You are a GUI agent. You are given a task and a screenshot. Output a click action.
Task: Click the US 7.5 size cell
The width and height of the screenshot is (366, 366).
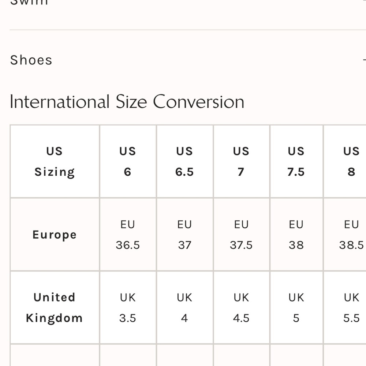(296, 161)
